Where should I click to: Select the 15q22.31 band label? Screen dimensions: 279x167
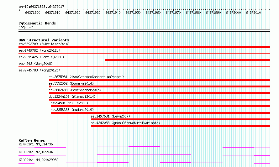click(26, 27)
